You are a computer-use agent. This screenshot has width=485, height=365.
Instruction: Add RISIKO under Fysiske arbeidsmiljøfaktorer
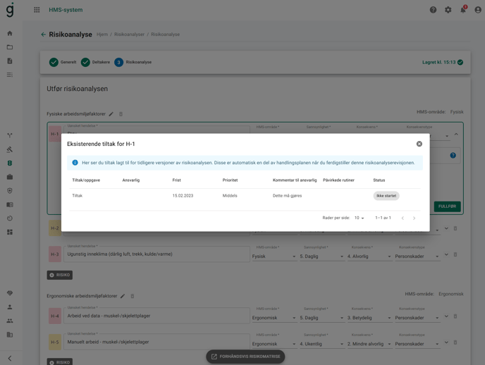(60, 275)
